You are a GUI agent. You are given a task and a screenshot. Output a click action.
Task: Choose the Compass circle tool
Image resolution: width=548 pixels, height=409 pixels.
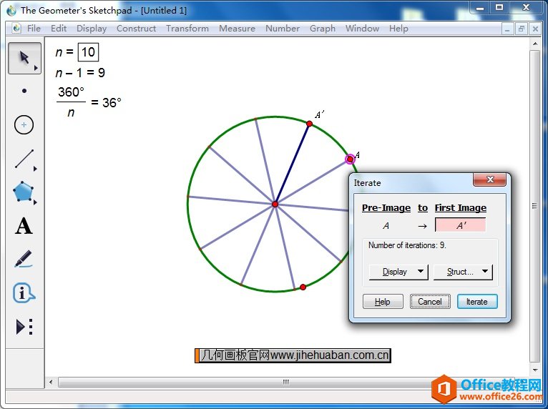pyautogui.click(x=24, y=125)
